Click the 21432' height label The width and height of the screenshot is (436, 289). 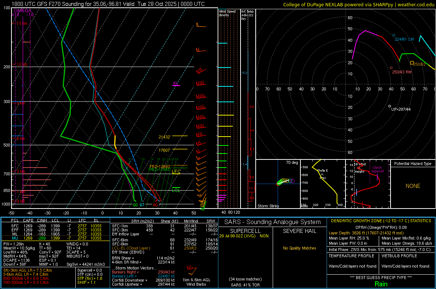click(x=164, y=137)
